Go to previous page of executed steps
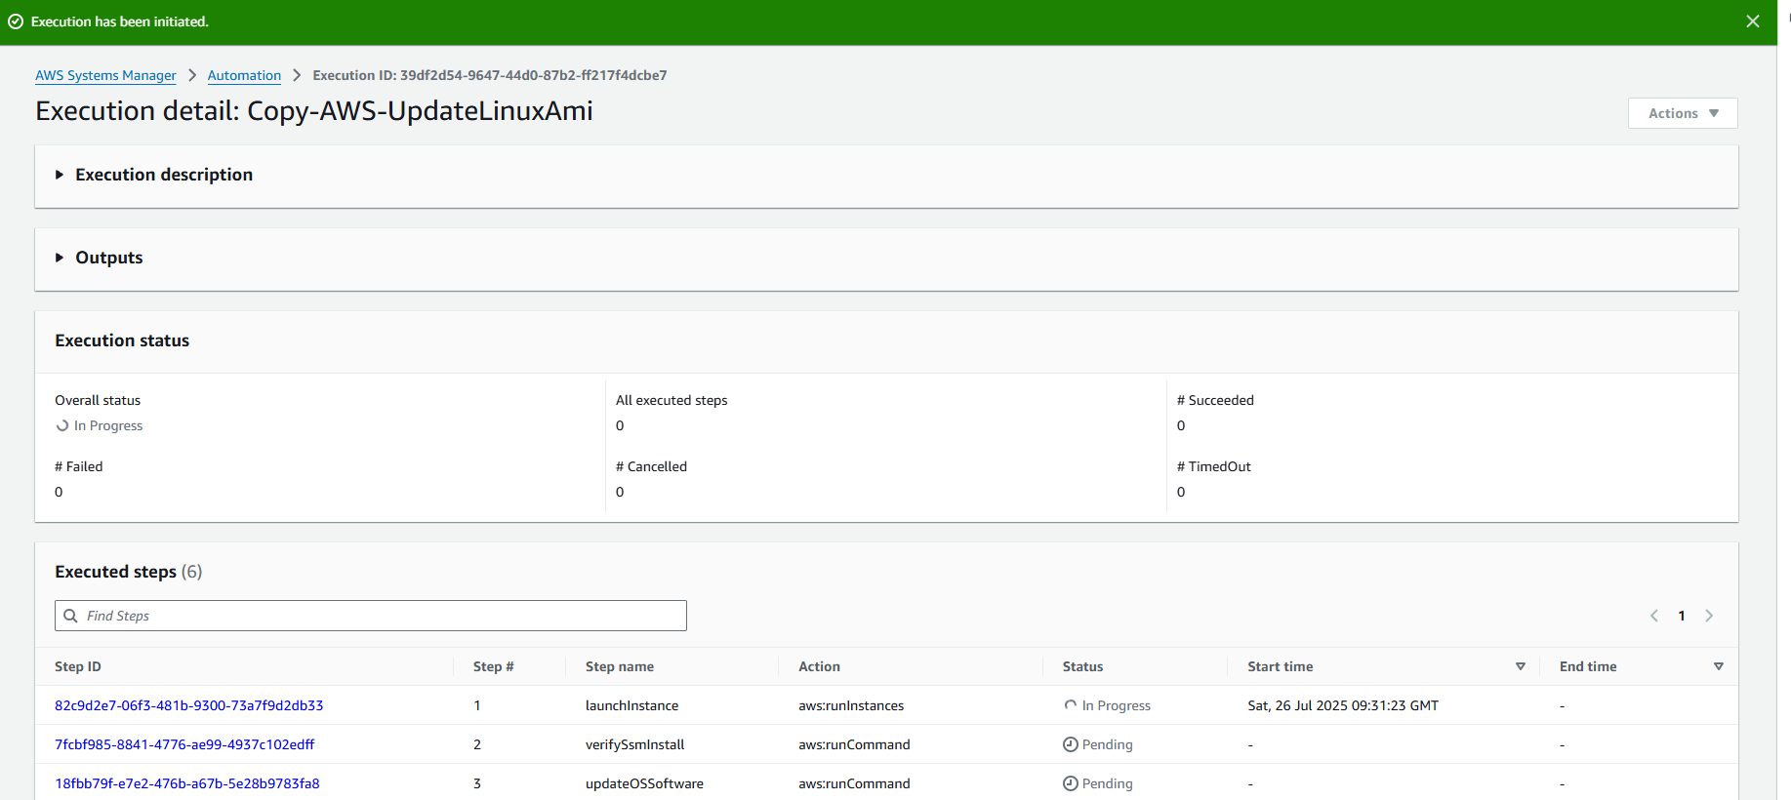The image size is (1791, 800). click(1654, 616)
